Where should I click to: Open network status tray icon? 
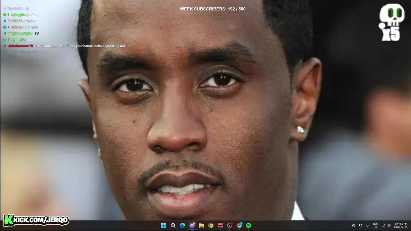pyautogui.click(x=383, y=226)
